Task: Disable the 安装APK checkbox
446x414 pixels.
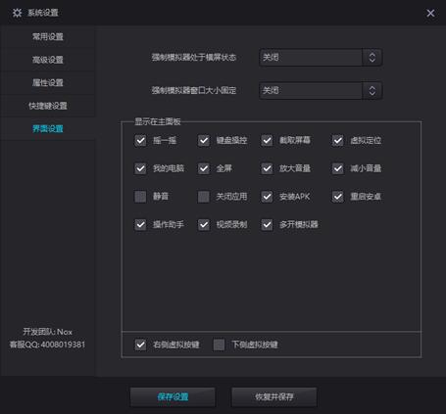Action: (267, 197)
